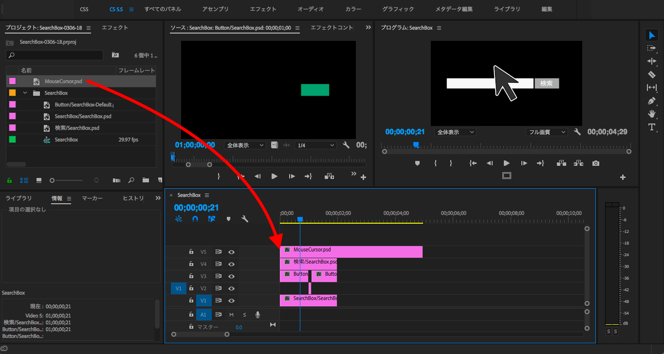Select the Pen tool
The height and width of the screenshot is (354, 664).
point(651,101)
